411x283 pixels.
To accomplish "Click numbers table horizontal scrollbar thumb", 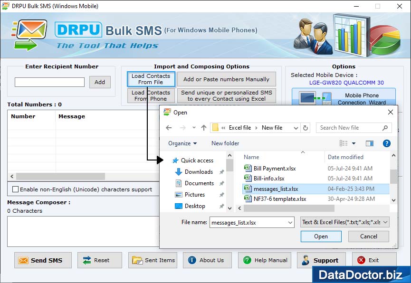I will click(60, 176).
